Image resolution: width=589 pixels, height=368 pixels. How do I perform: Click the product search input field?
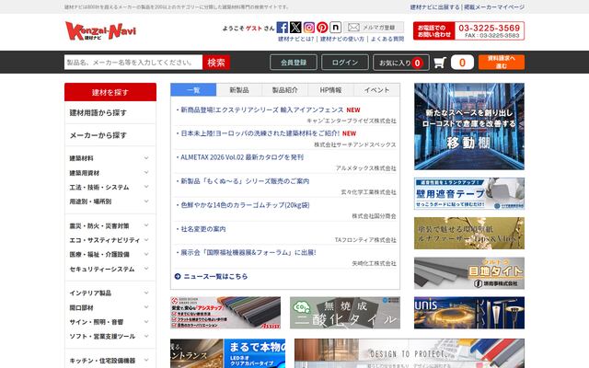pos(133,63)
